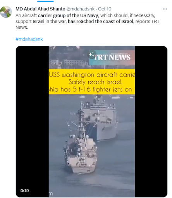The height and width of the screenshot is (198, 172).
Task: Click the right black letterbox of video
Action: (x=151, y=121)
